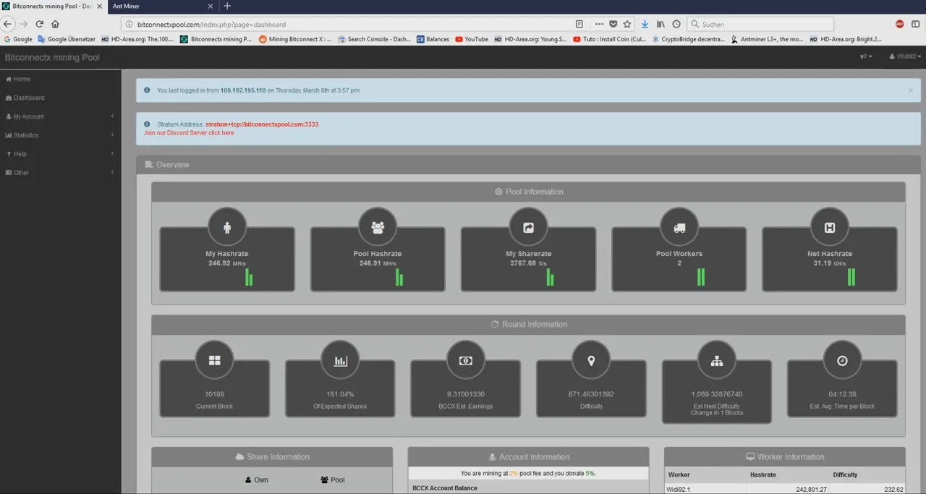Click the Est. Avg. Time clock icon
This screenshot has height=494, width=926.
pos(842,360)
